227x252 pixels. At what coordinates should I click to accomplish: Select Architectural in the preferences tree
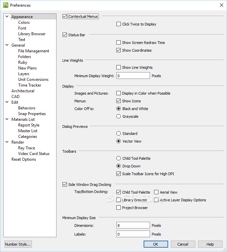[x=23, y=91]
